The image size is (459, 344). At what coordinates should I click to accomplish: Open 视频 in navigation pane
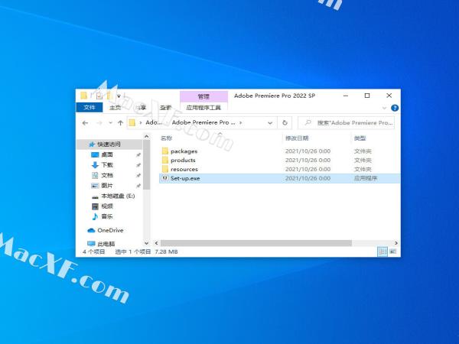(x=107, y=206)
